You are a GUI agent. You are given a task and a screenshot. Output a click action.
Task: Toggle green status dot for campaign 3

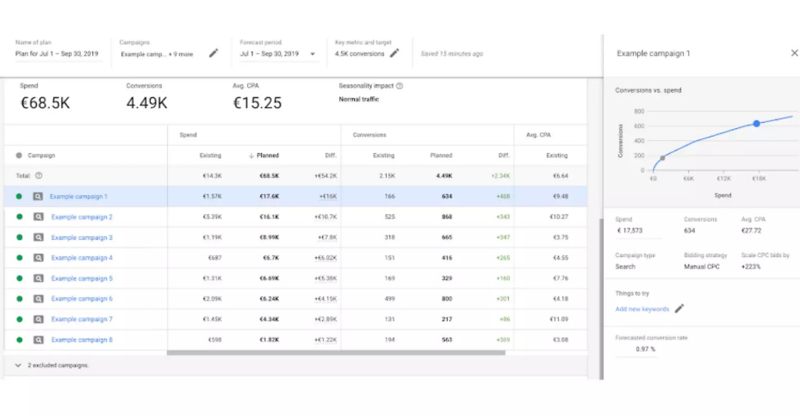coord(19,237)
